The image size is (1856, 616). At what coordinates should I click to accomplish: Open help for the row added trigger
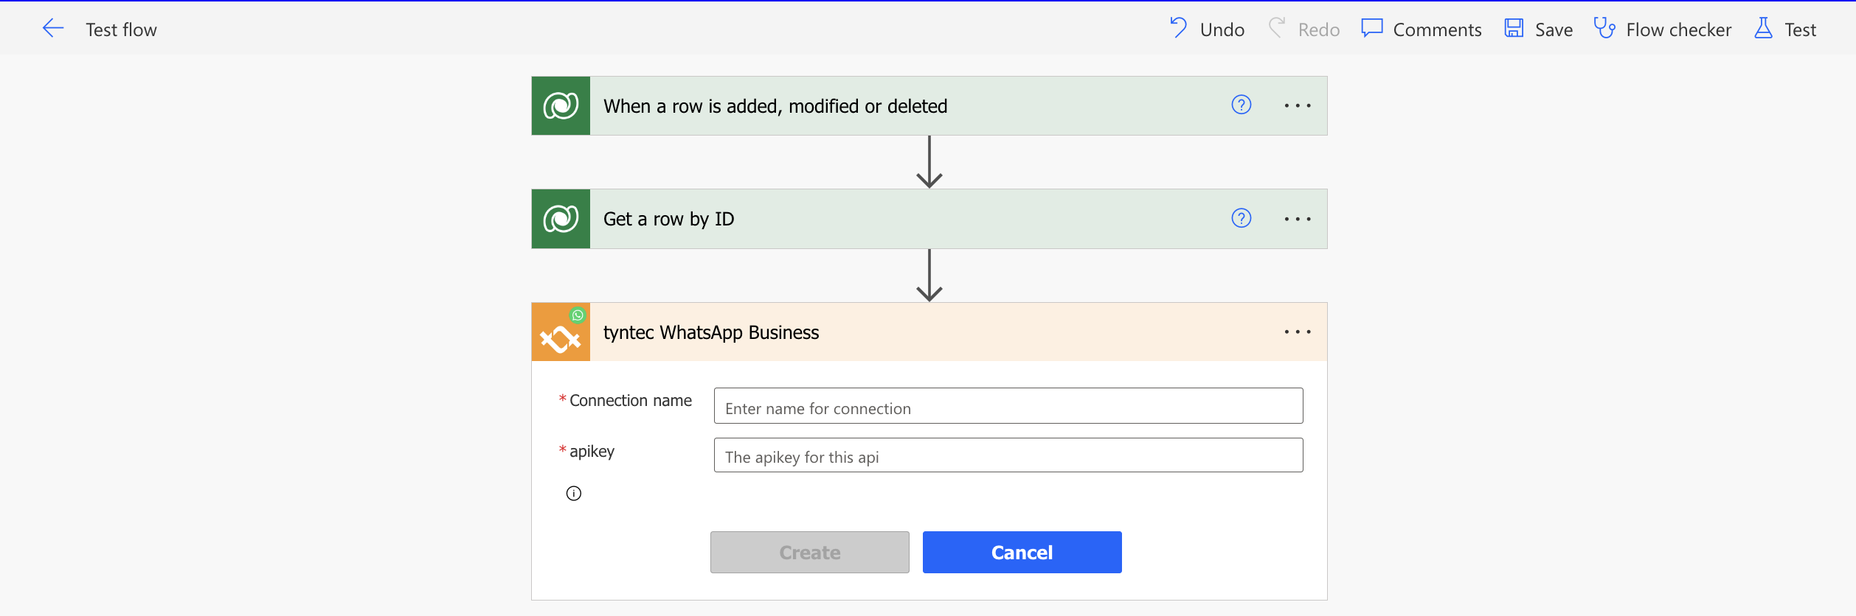pos(1242,105)
